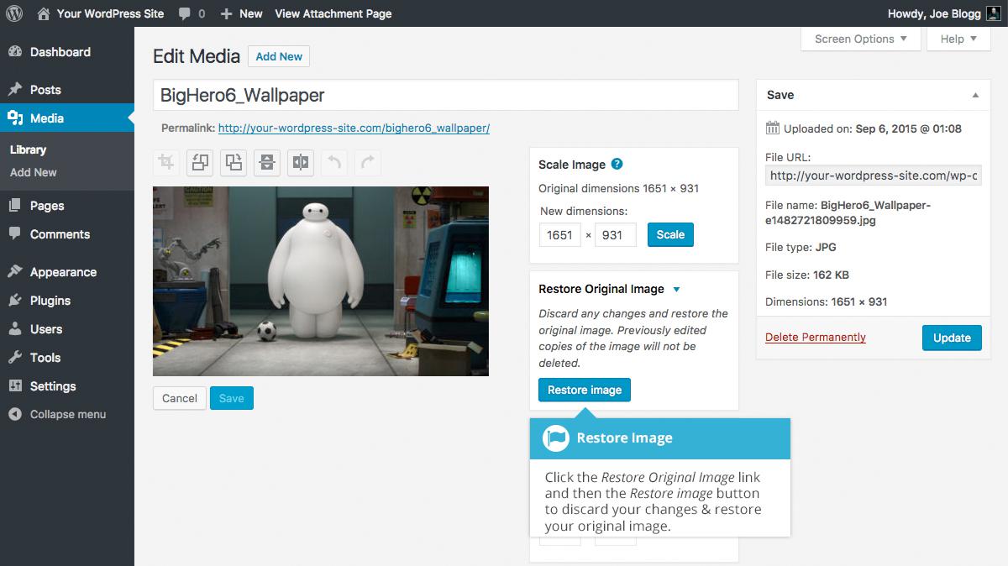Viewport: 1008px width, 566px height.
Task: Click the user avatar in admin bar
Action: [x=993, y=13]
